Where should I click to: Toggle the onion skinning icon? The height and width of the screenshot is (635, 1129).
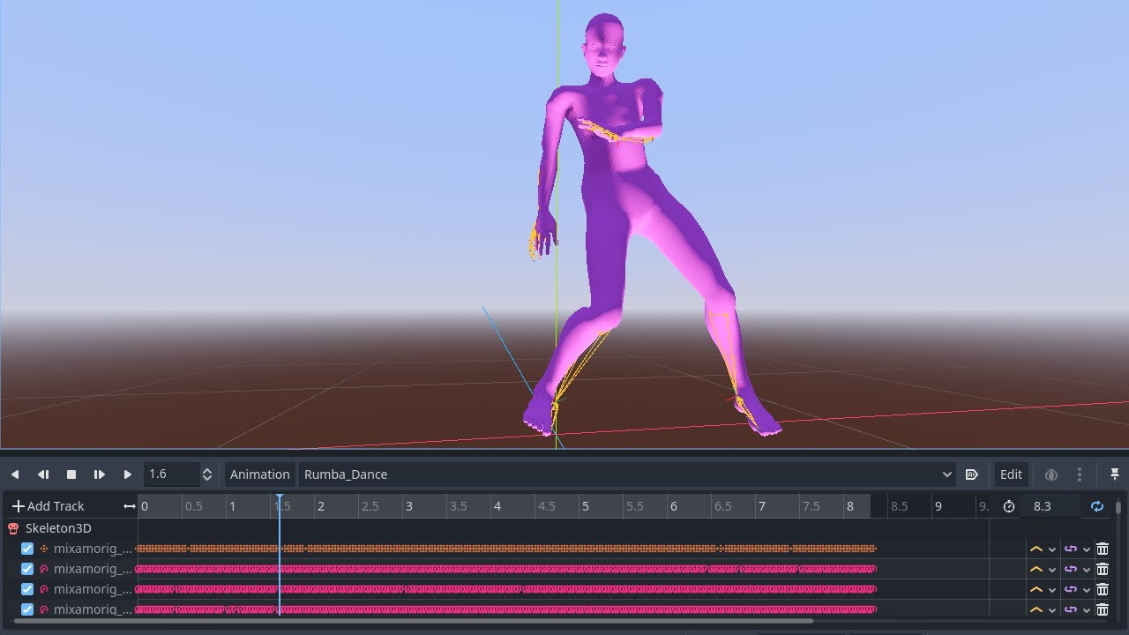coord(1051,474)
